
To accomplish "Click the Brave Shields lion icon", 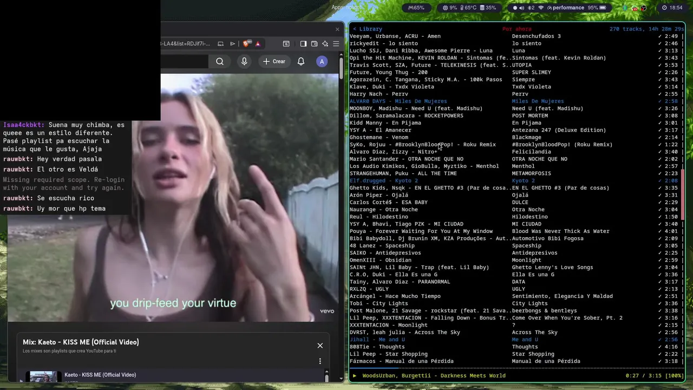I will (246, 44).
